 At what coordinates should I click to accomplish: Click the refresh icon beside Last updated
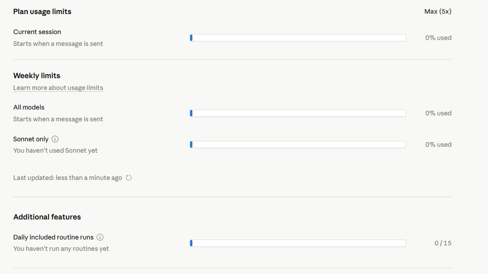[129, 178]
